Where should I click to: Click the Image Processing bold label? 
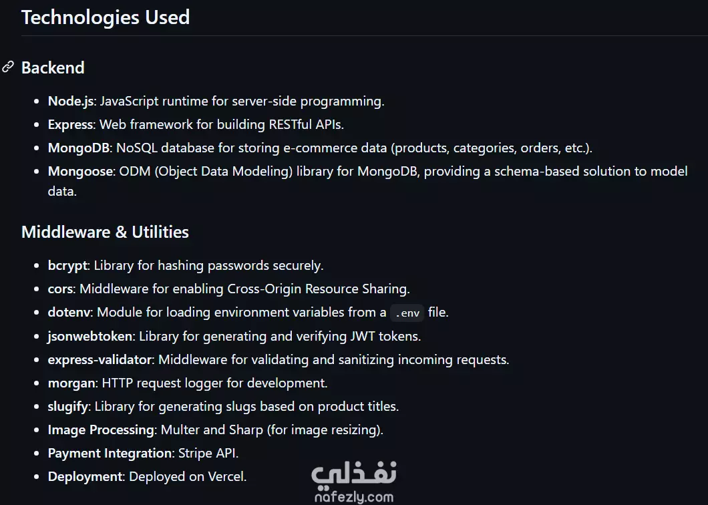coord(101,430)
